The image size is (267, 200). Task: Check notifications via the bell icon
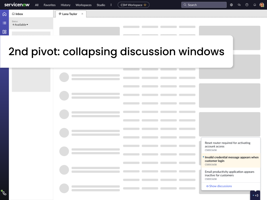pyautogui.click(x=255, y=5)
